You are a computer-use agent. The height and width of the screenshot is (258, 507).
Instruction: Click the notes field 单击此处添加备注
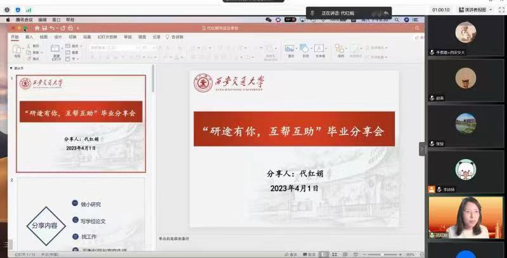[x=174, y=238]
